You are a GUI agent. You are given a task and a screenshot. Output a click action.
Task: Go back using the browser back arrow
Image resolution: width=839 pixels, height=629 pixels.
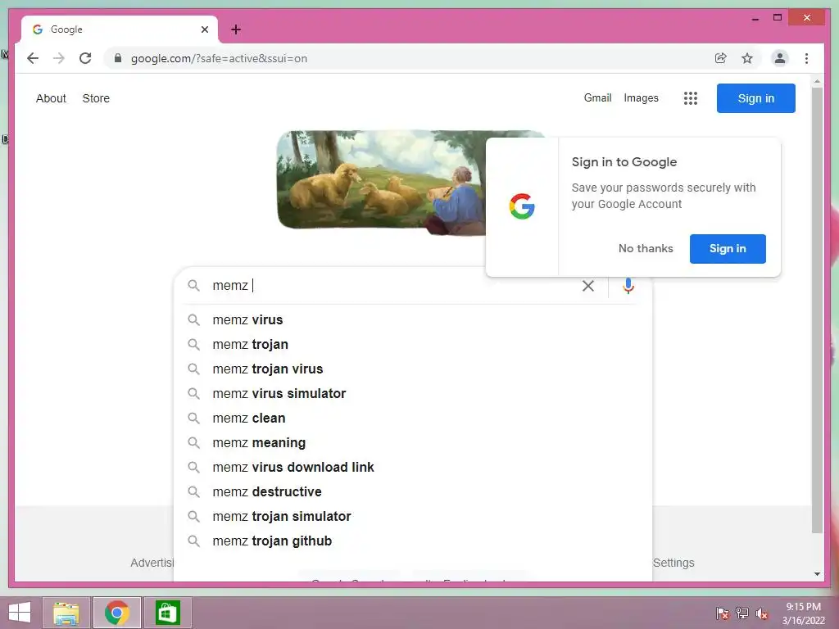[x=33, y=58]
